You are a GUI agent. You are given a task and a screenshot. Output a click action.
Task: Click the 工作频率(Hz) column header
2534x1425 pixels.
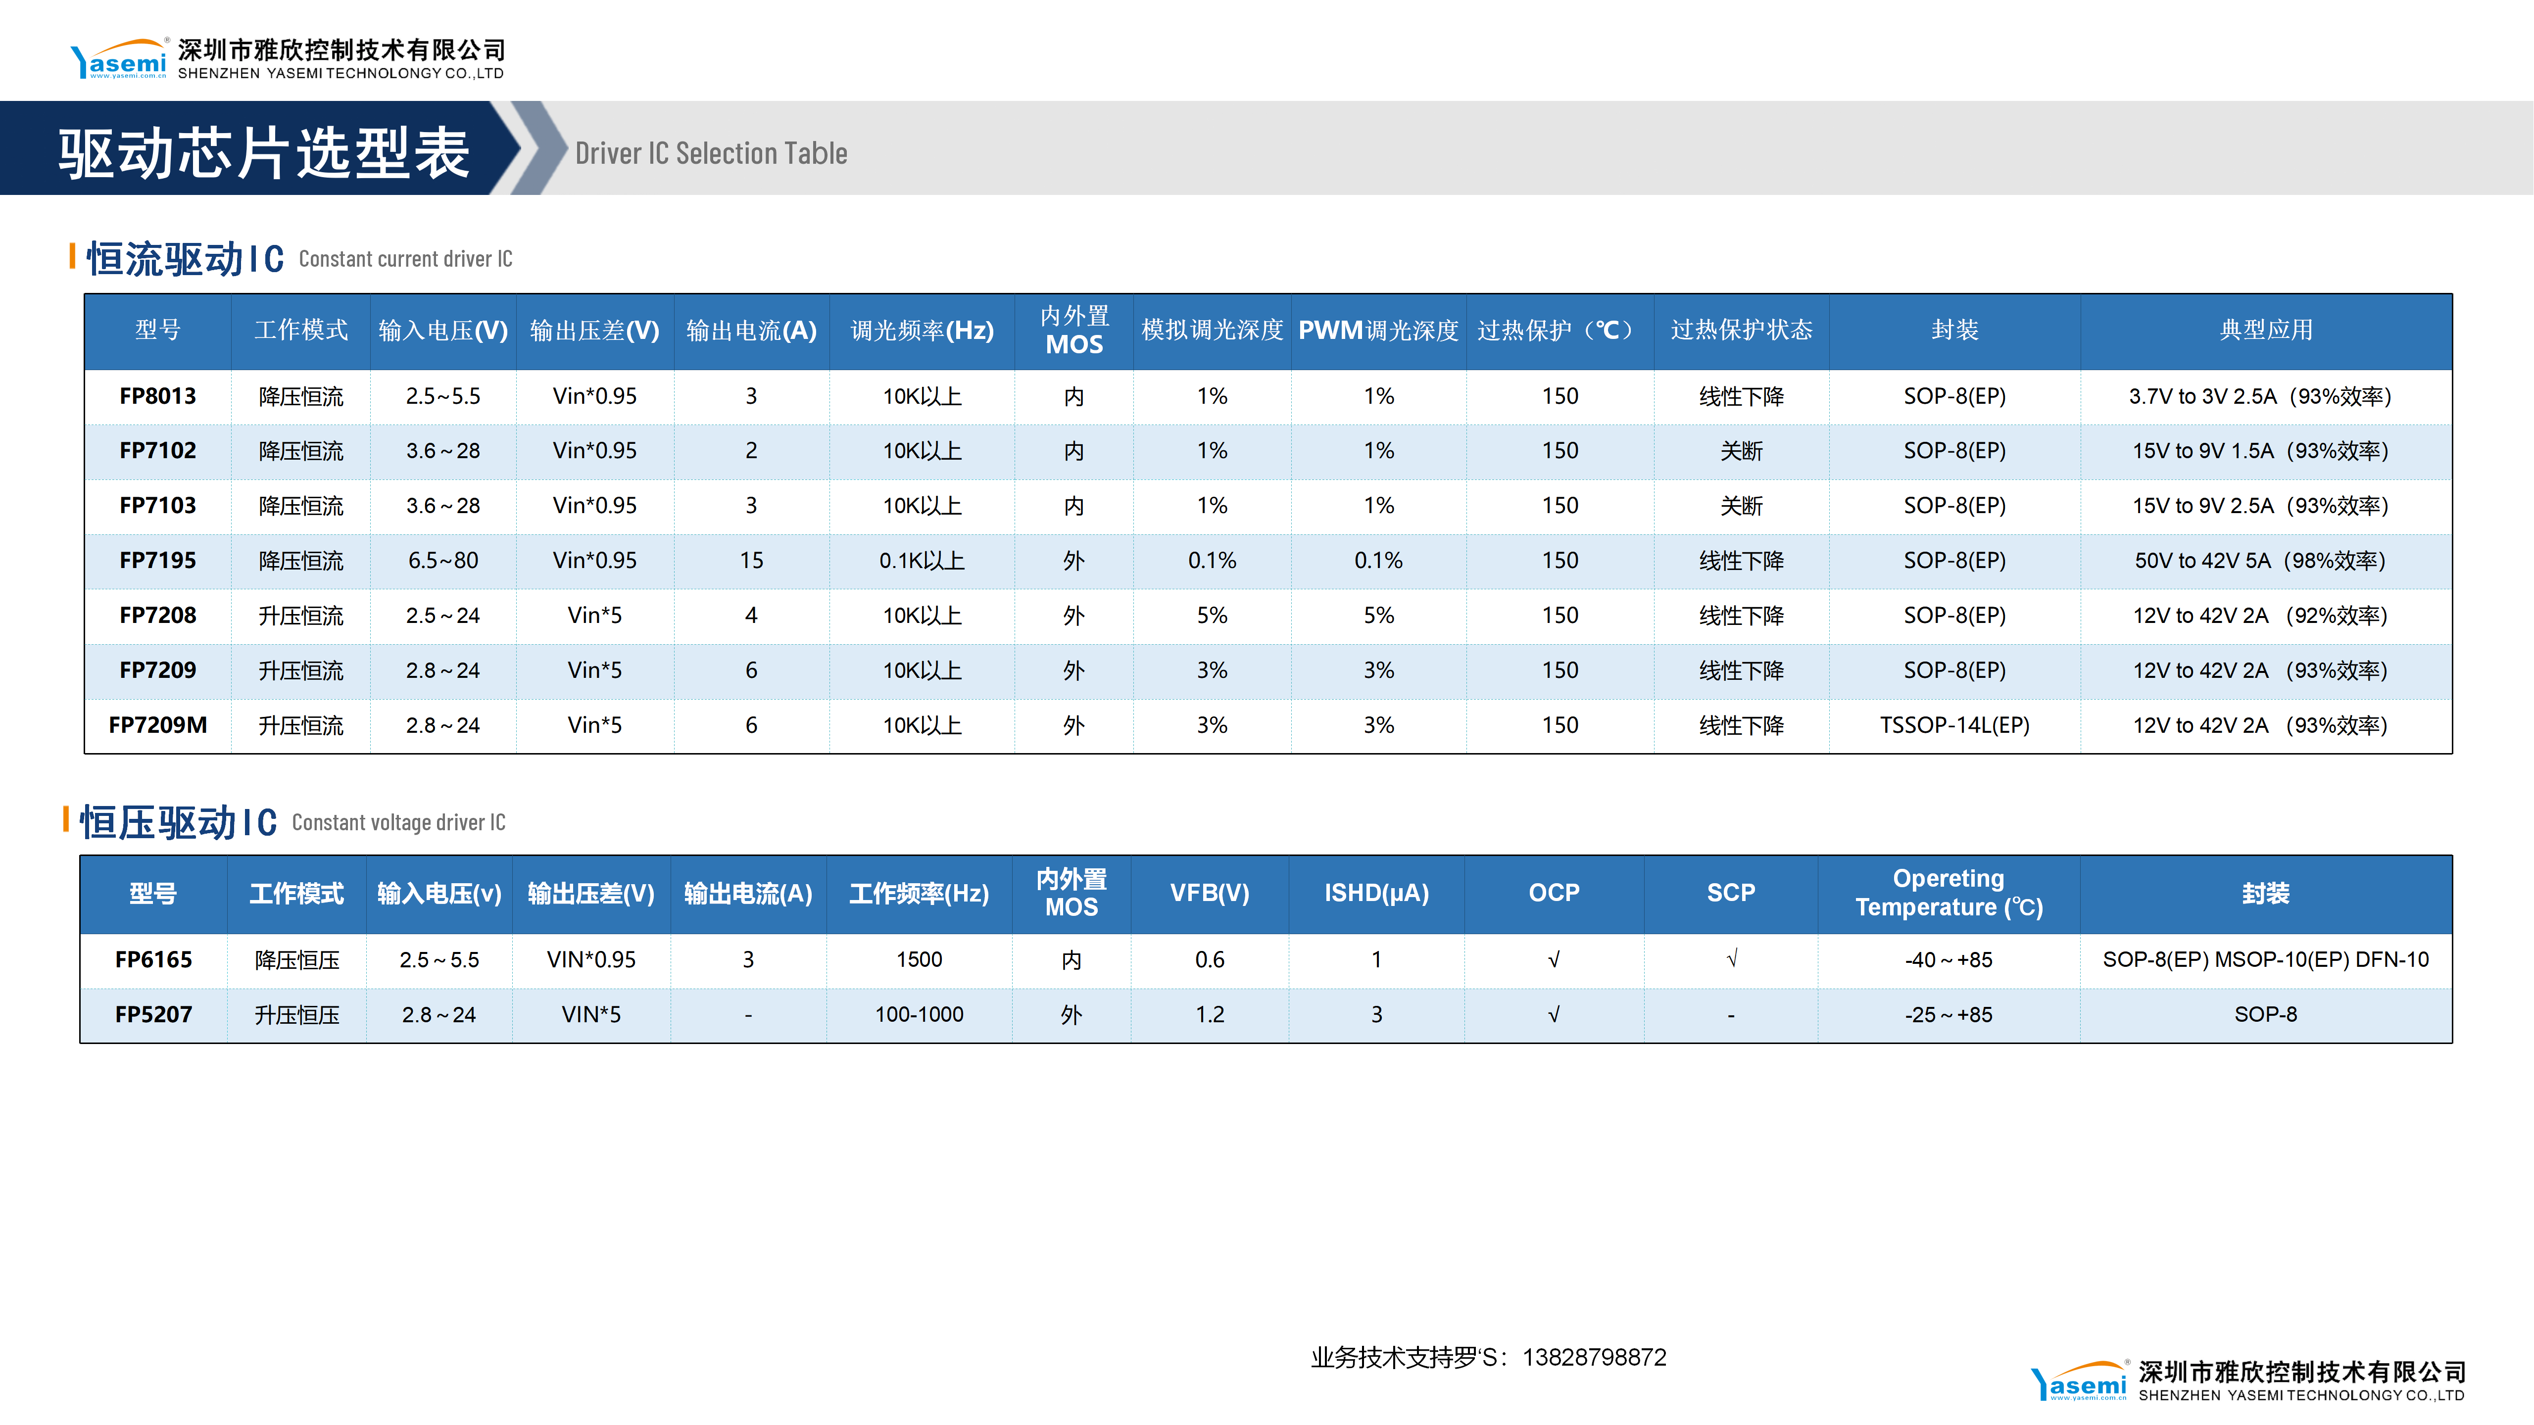(x=919, y=893)
